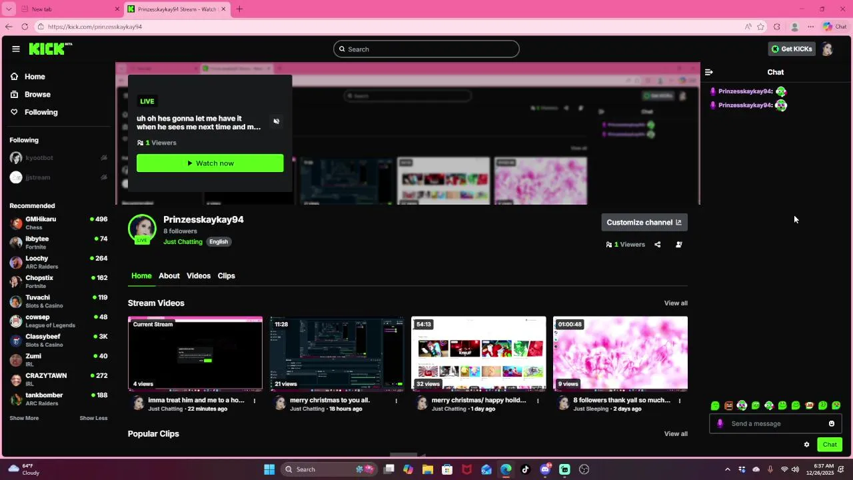Go to the KICK logo homepage

[50, 49]
